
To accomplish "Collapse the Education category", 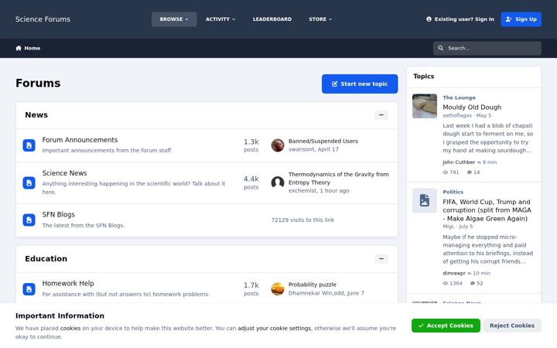I will pos(381,259).
